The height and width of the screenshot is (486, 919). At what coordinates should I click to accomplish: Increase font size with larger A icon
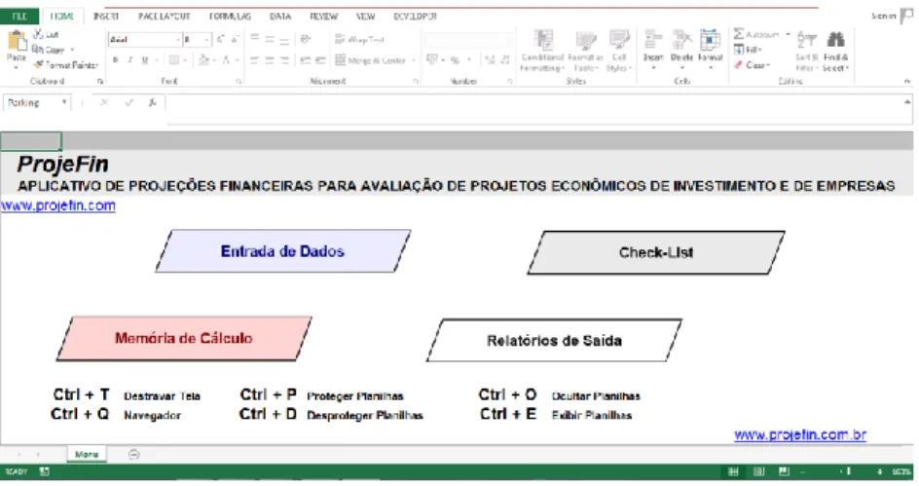coord(220,39)
